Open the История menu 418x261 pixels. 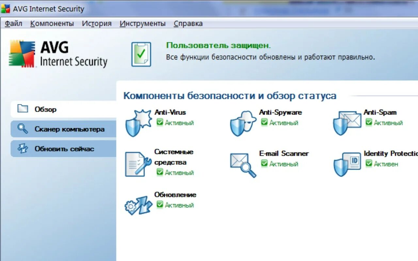coord(97,23)
